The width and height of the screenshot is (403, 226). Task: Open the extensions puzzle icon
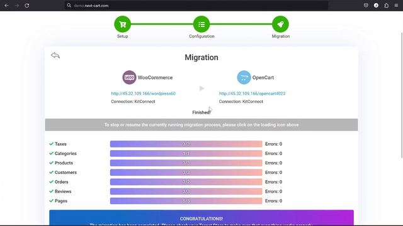pyautogui.click(x=386, y=6)
